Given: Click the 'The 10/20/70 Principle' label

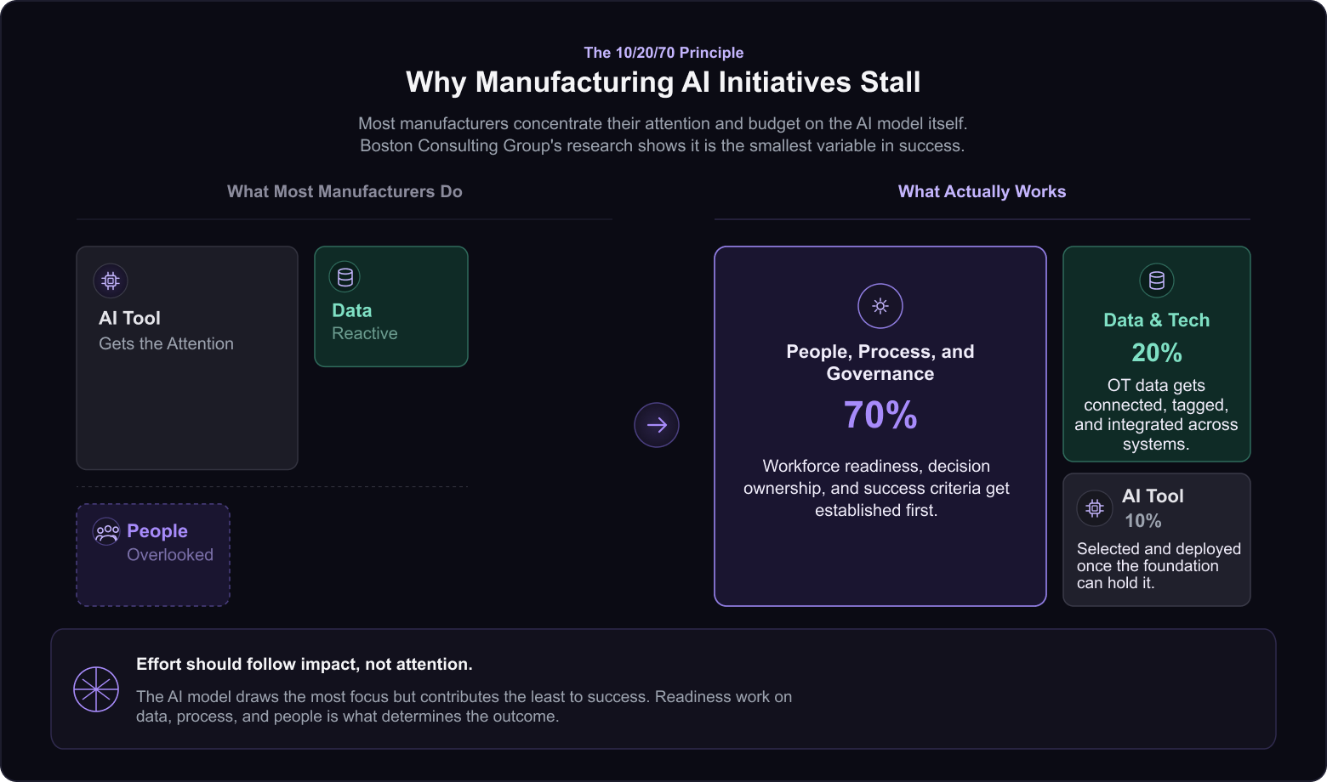Looking at the screenshot, I should tap(663, 53).
